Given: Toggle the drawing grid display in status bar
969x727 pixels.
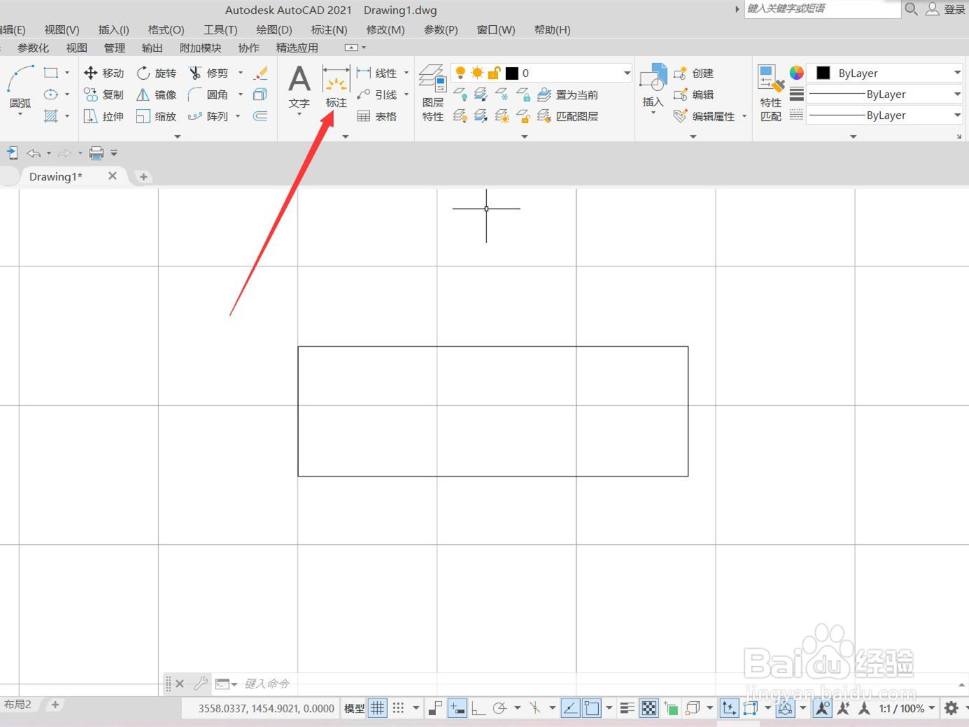Looking at the screenshot, I should click(378, 708).
